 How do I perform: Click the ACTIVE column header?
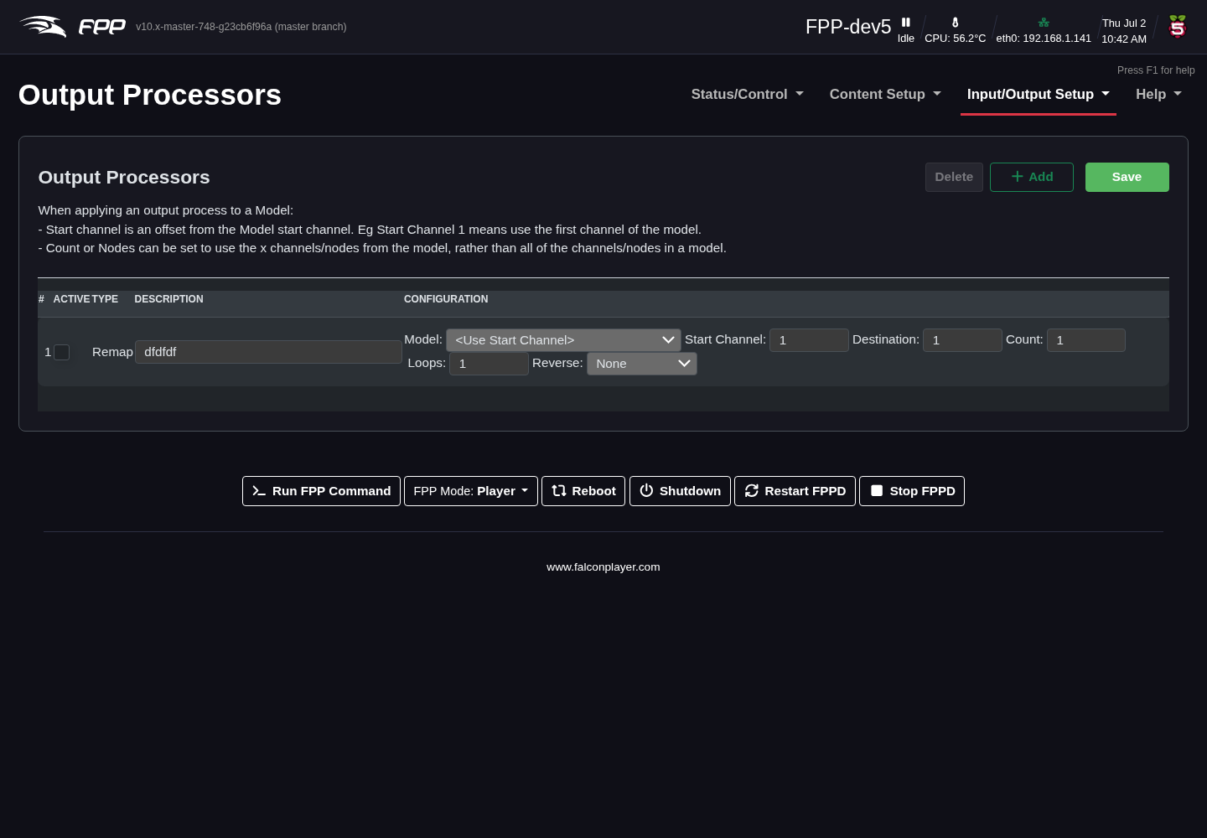[71, 299]
